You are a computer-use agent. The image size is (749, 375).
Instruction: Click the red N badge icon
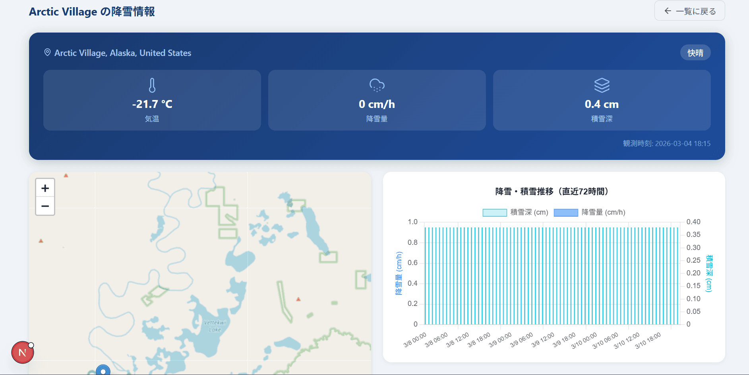23,352
